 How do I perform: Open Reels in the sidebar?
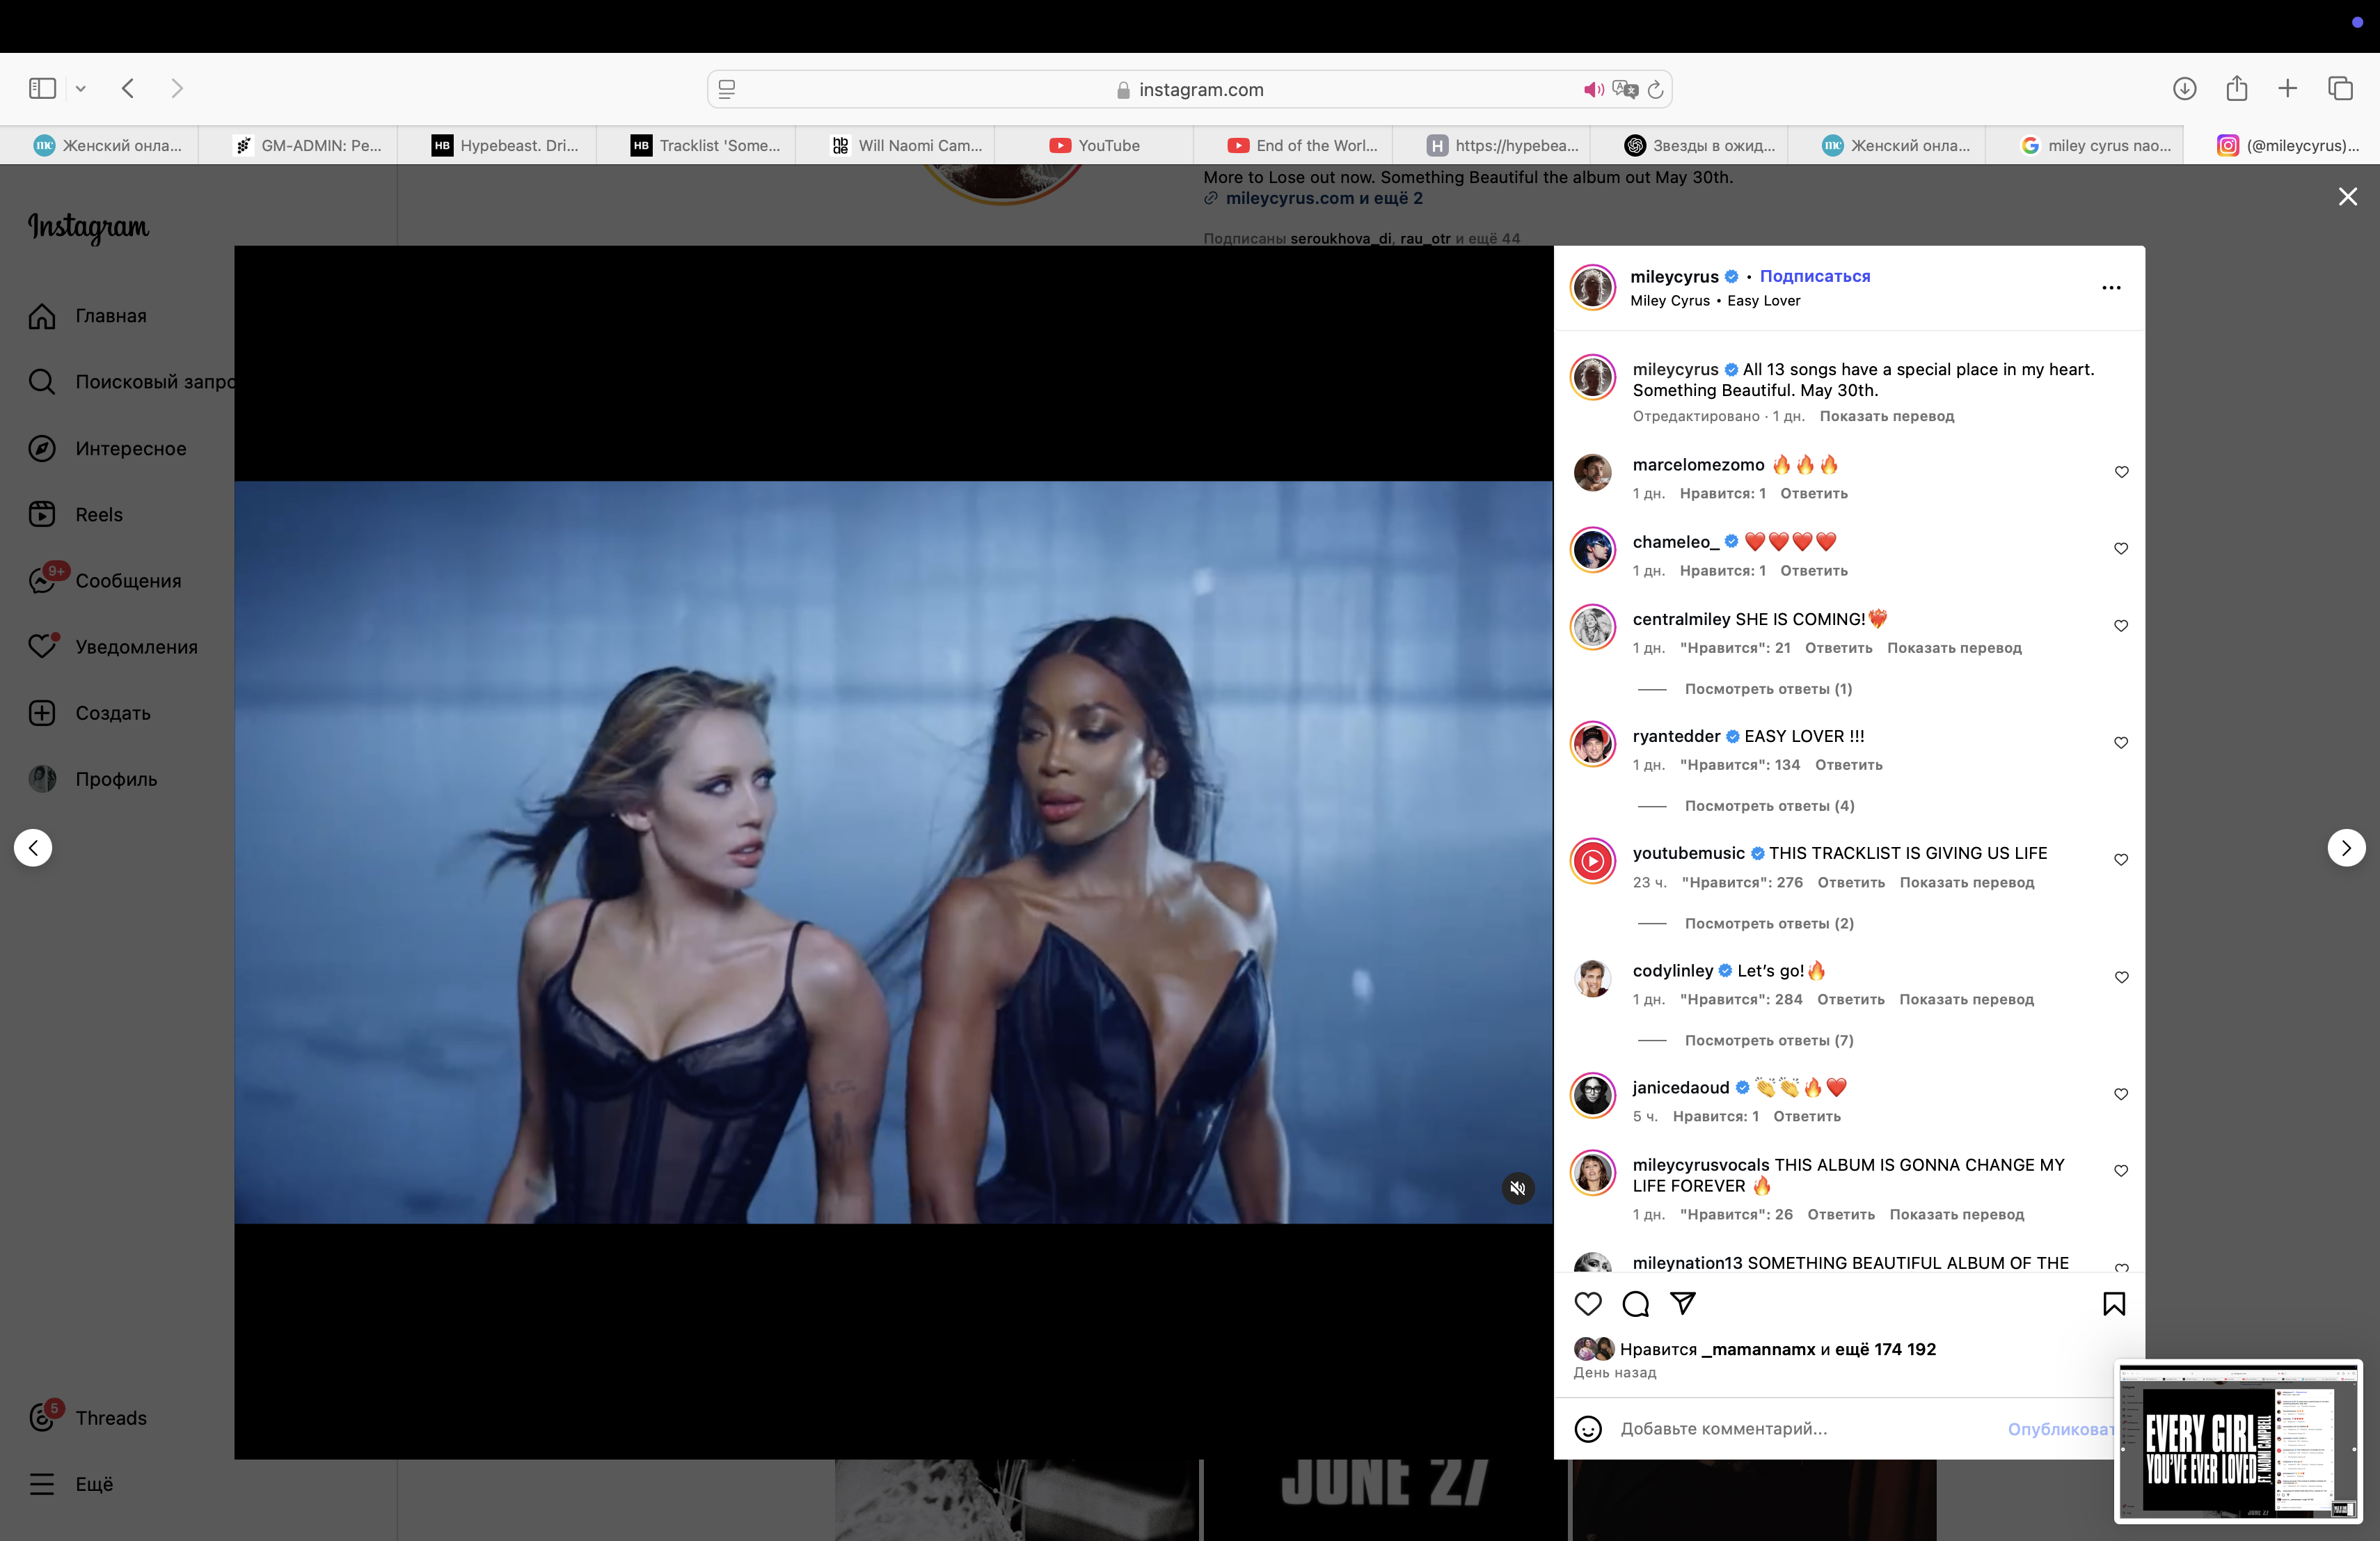point(76,515)
